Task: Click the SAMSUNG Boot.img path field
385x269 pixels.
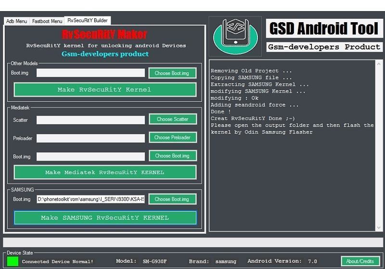Action: [90, 199]
